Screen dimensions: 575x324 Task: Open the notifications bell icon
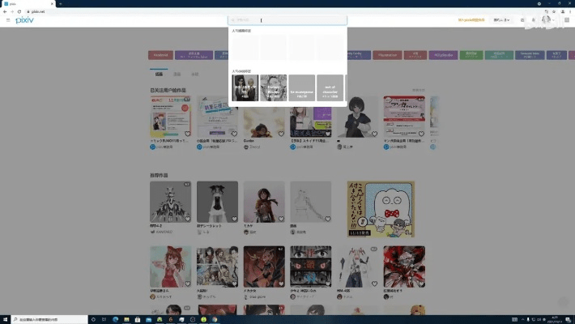pos(534,19)
